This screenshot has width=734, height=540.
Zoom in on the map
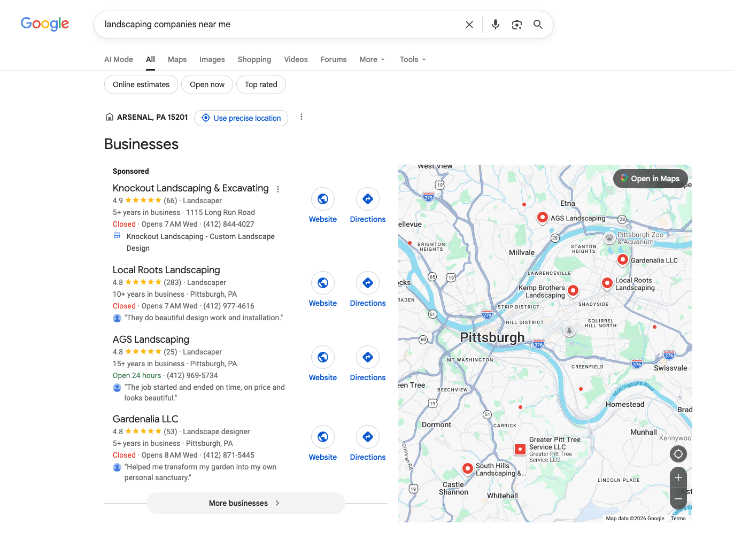[678, 477]
